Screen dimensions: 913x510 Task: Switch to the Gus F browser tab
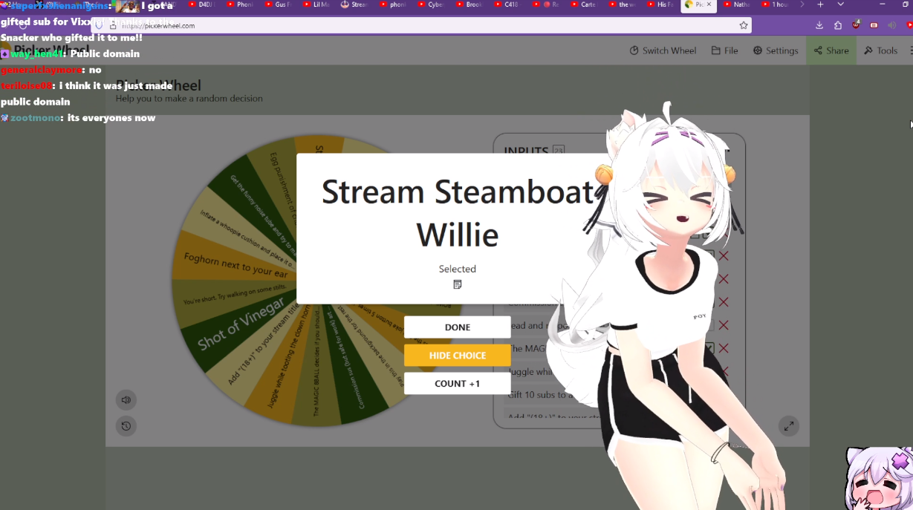click(x=280, y=4)
